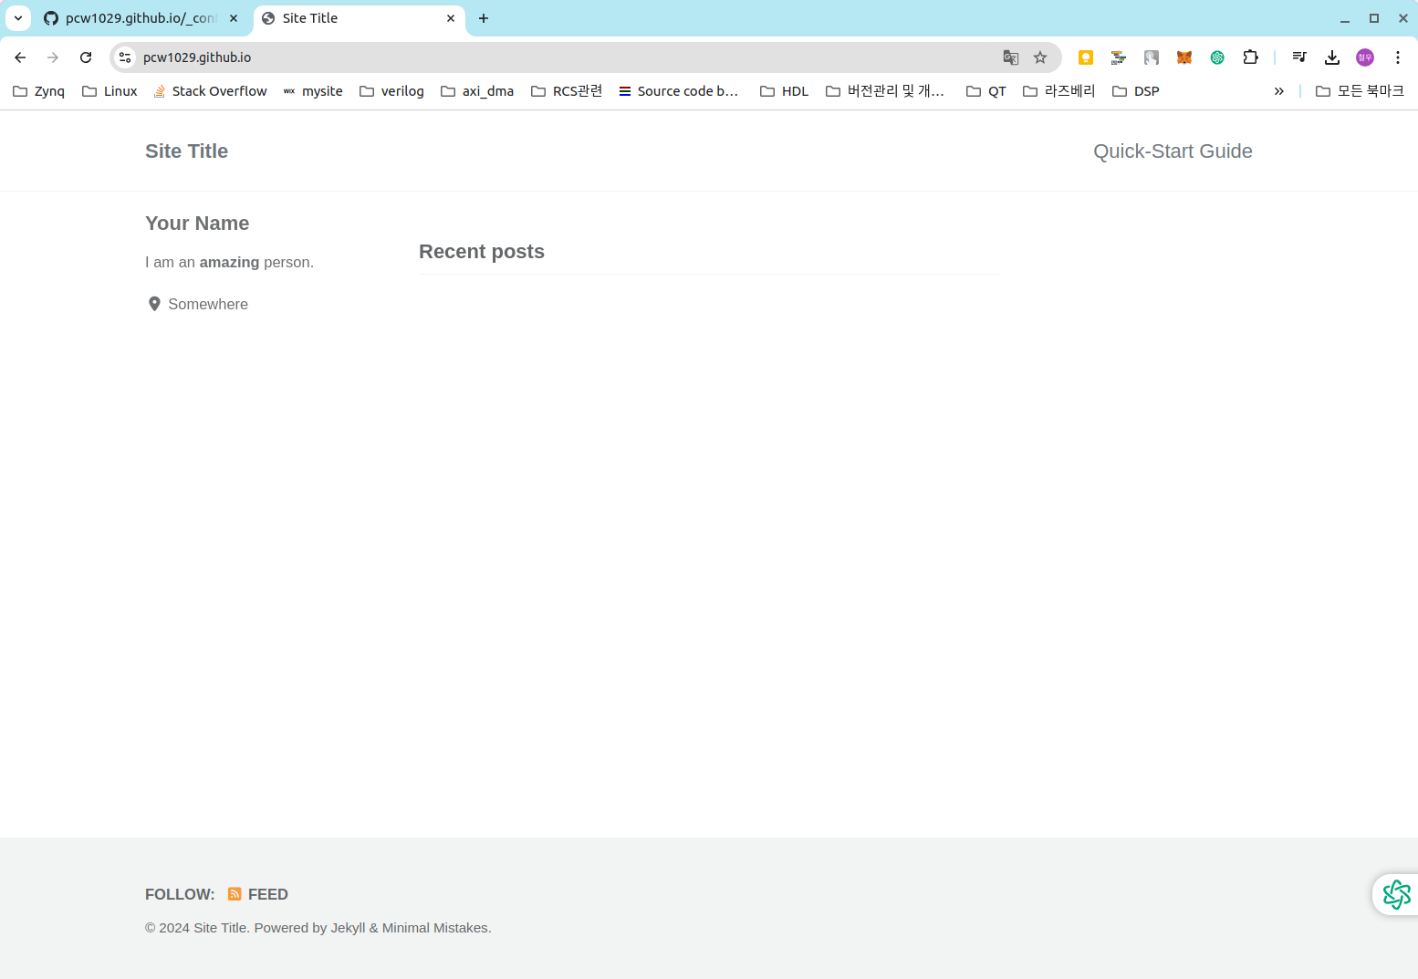Open the ChatGPT extension
Image resolution: width=1418 pixels, height=979 pixels.
click(1216, 57)
